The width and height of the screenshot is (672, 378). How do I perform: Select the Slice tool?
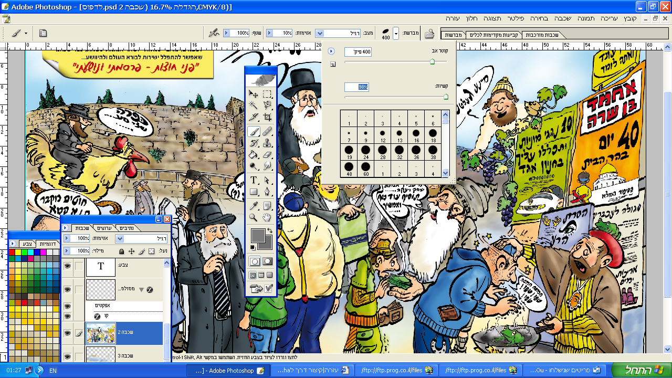coord(254,118)
